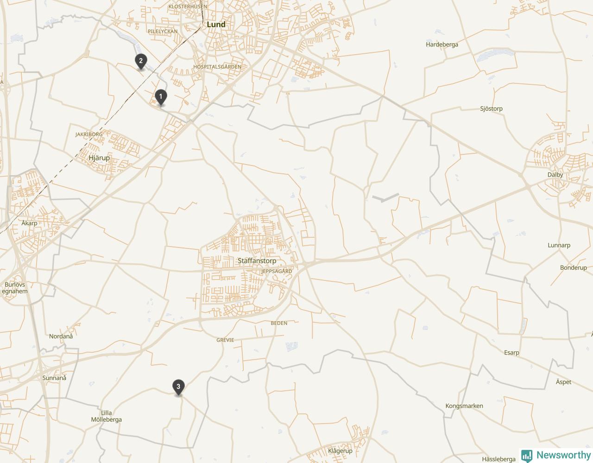The image size is (593, 463).
Task: Select the Lilla Mölleberga label
Action: point(106,416)
